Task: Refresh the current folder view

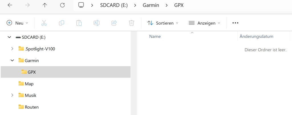Action: (x=62, y=5)
